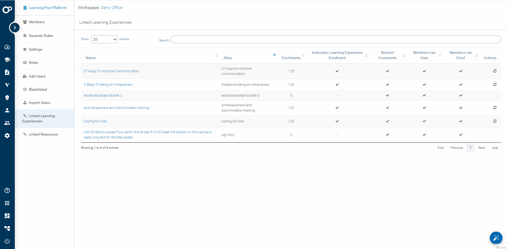The width and height of the screenshot is (507, 249).
Task: Click the magic wand Record button
Action: (x=496, y=238)
